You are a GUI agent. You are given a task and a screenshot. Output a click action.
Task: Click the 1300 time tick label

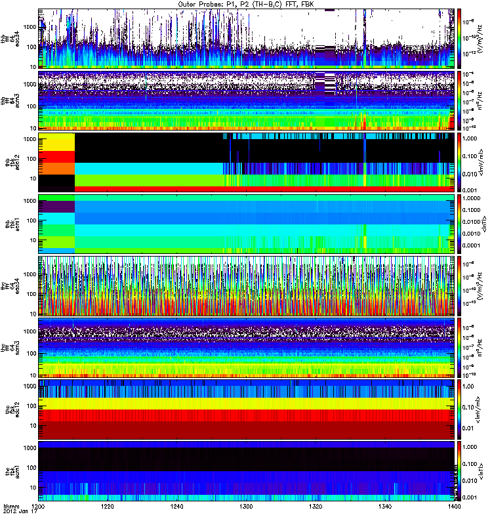pos(246,509)
